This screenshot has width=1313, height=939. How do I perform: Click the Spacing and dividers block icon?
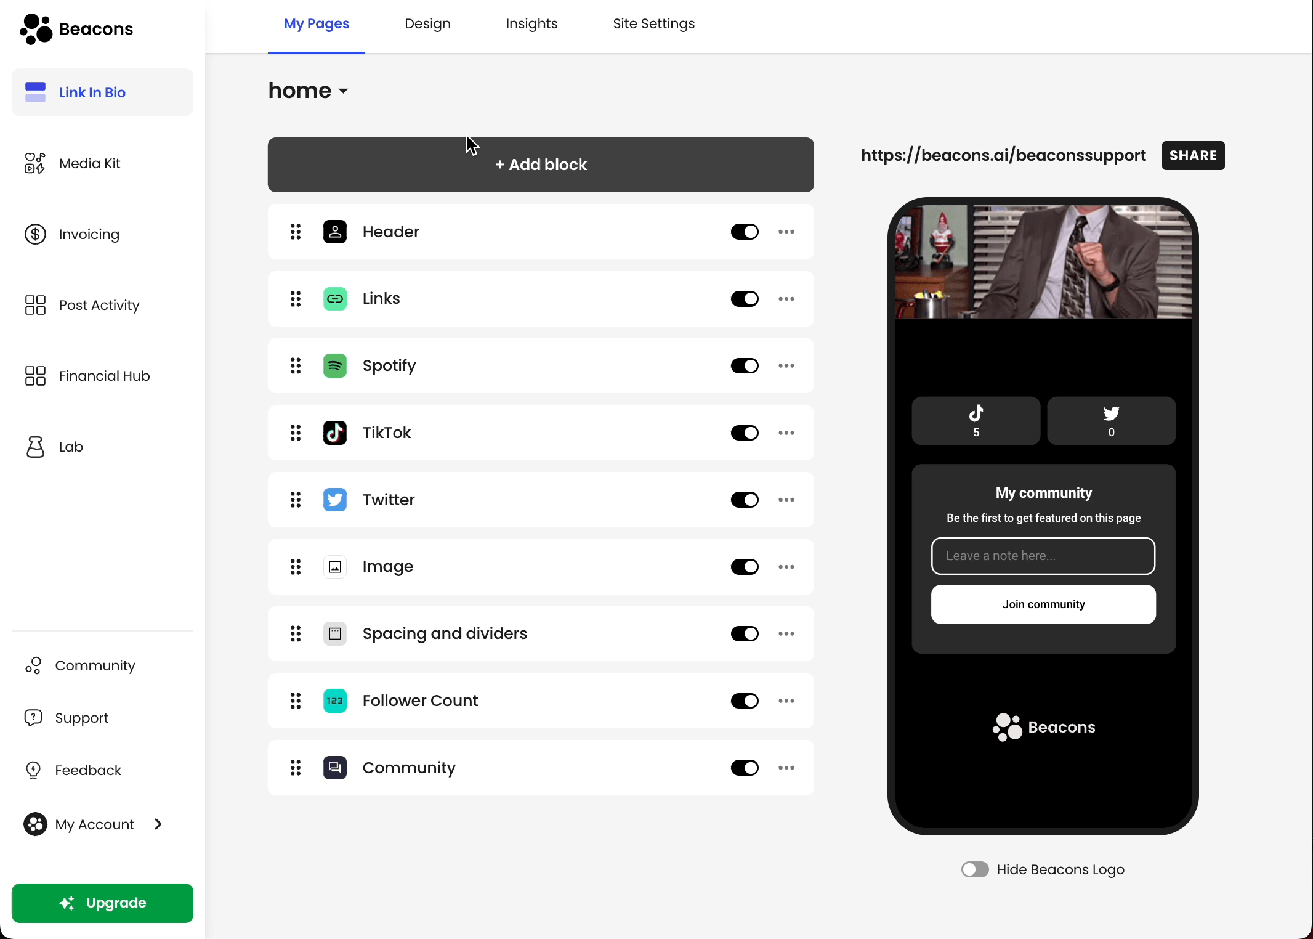tap(335, 634)
